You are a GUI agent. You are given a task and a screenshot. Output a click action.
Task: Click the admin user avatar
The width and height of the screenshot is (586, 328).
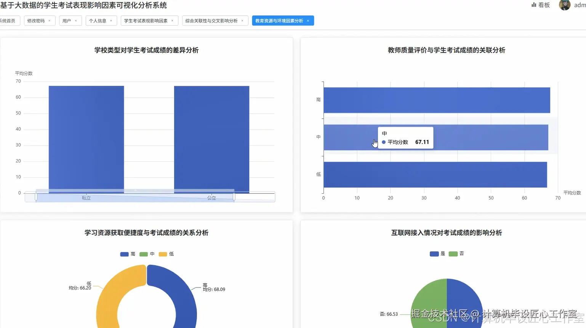coord(564,5)
